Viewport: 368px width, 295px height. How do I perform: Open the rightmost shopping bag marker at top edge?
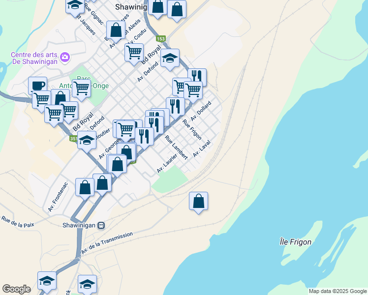[177, 10]
